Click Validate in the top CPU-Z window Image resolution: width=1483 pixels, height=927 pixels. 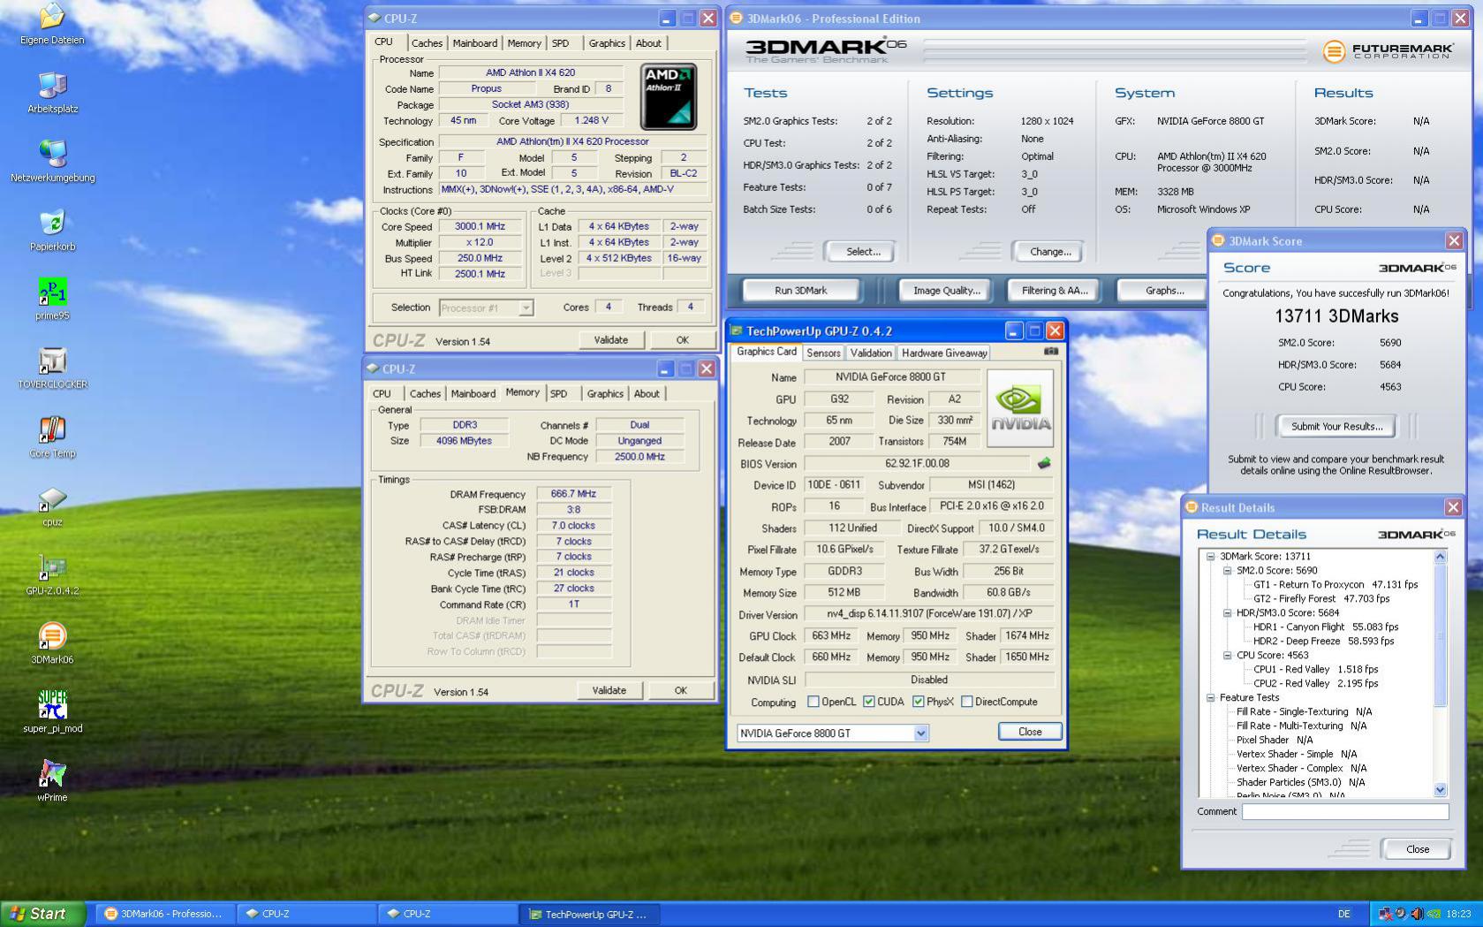pos(611,340)
